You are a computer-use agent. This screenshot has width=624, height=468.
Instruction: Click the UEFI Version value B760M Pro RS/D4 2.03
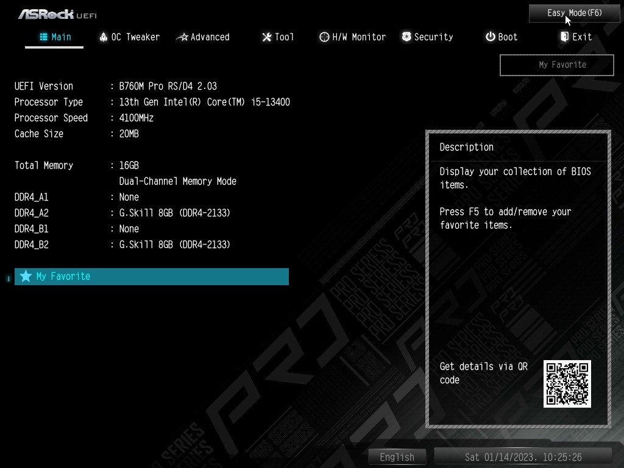pos(168,87)
